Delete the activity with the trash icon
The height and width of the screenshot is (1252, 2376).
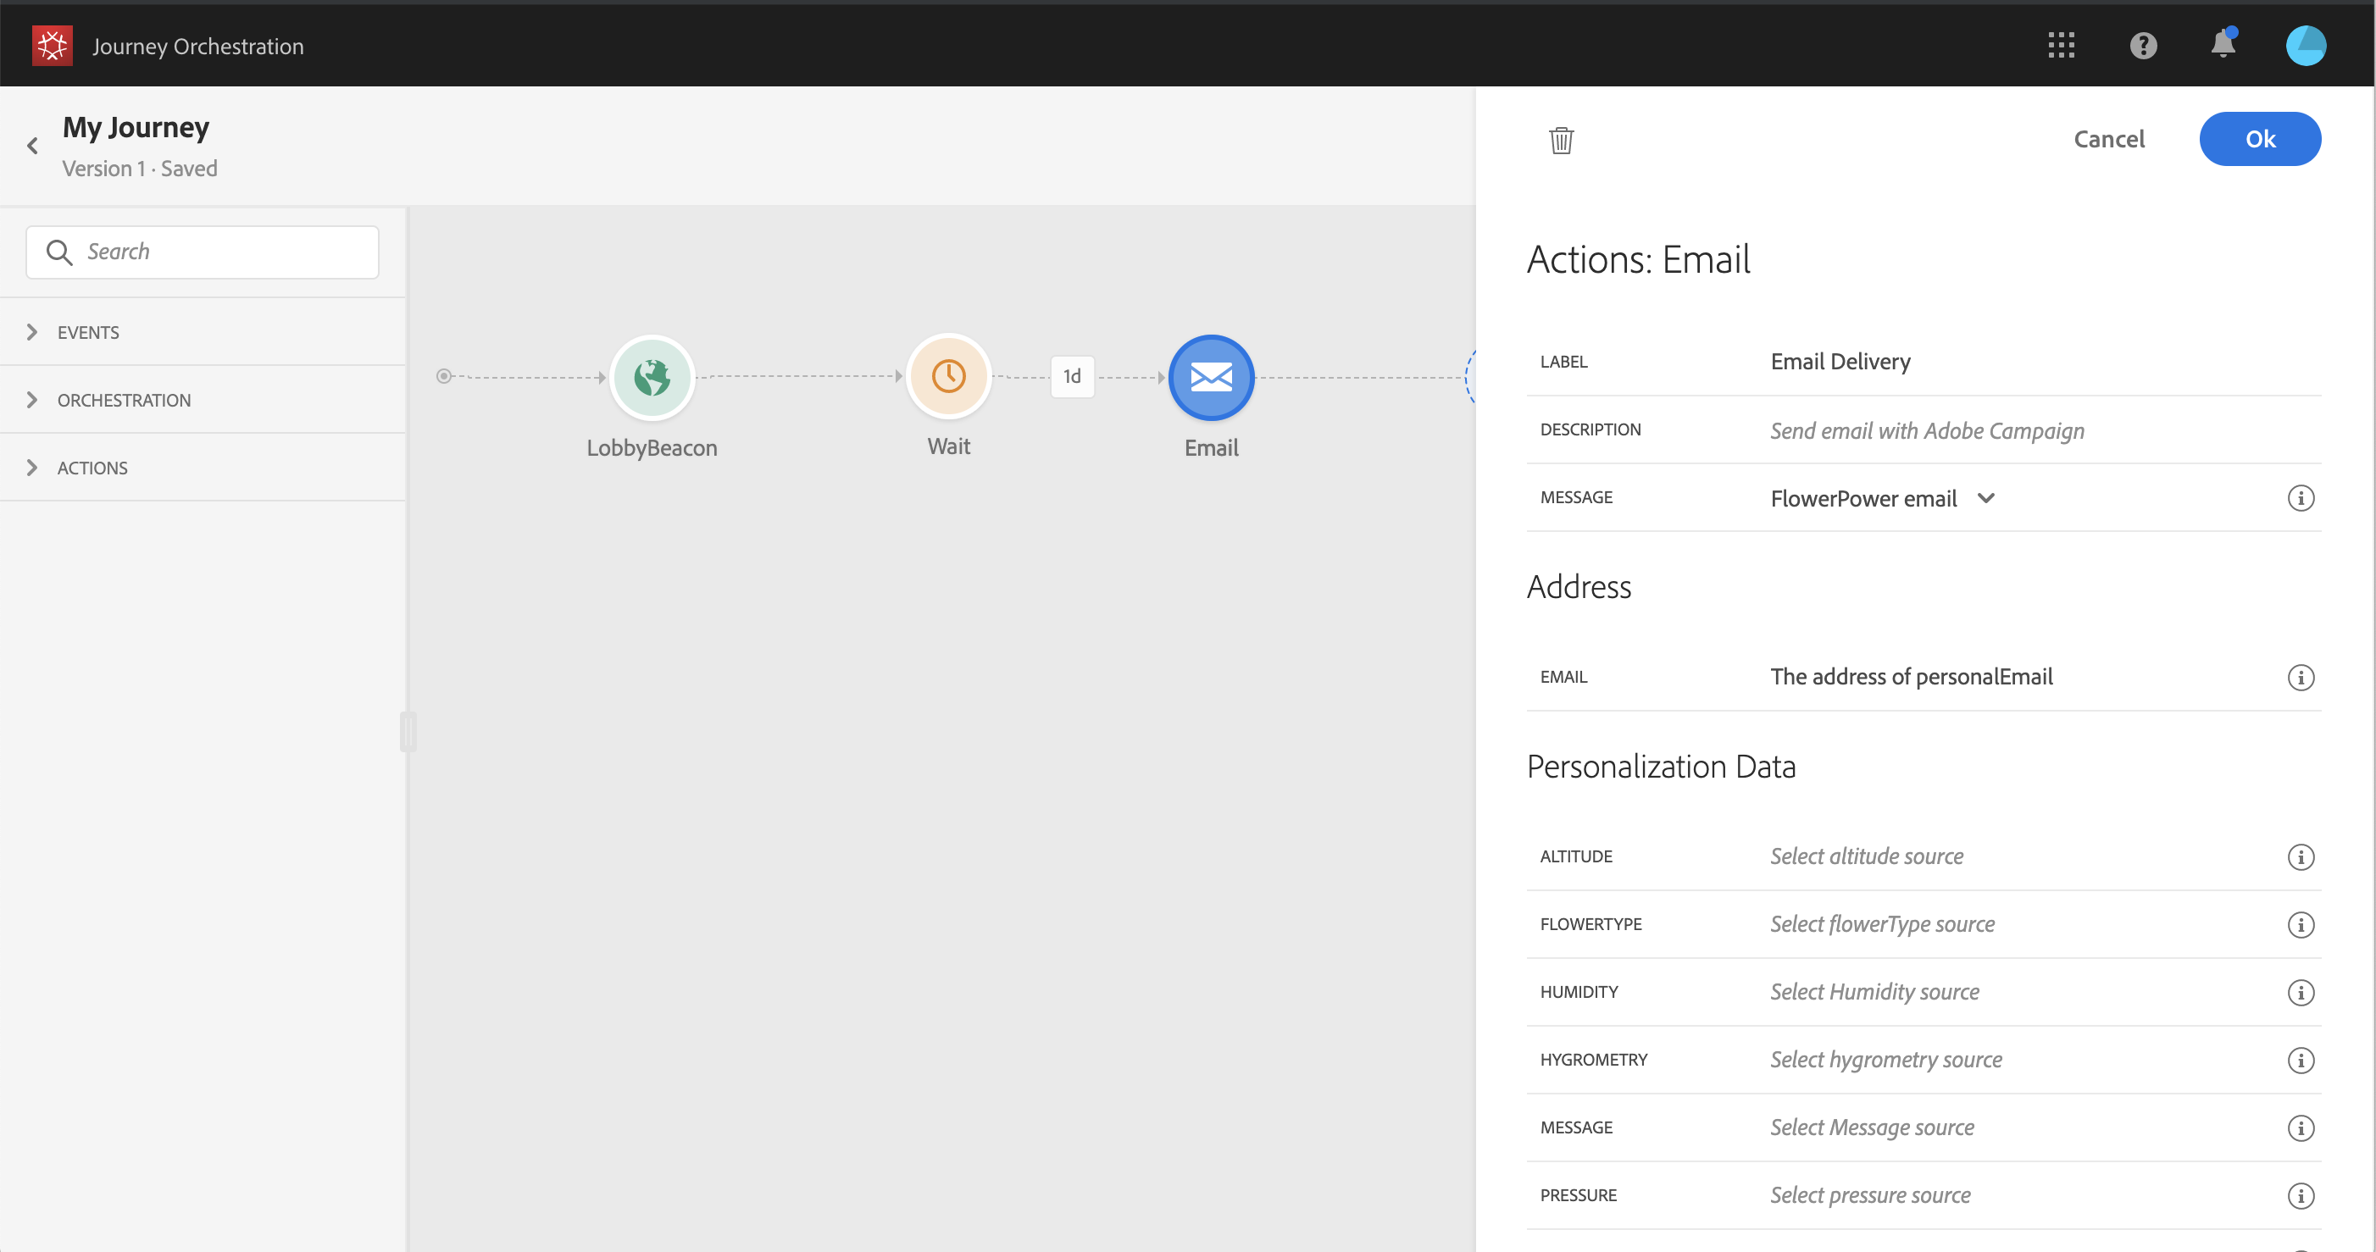point(1561,140)
